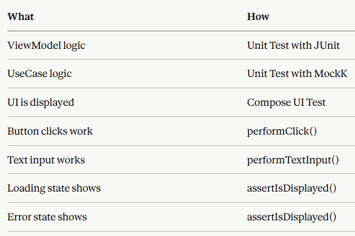The width and height of the screenshot is (355, 236).
Task: Click the "Compose UI Test" cell
Action: click(x=286, y=103)
